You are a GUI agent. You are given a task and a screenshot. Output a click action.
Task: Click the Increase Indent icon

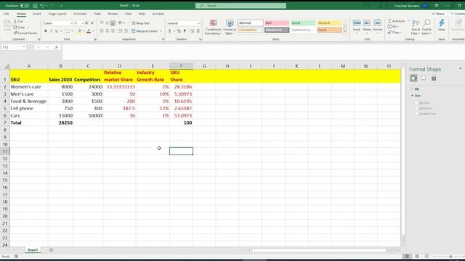(x=126, y=31)
